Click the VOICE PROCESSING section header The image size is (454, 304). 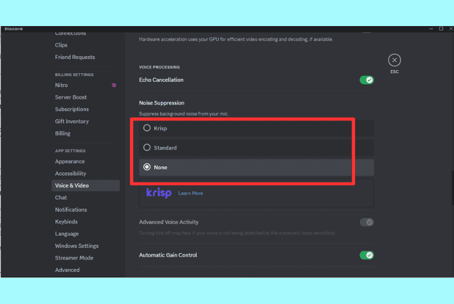159,68
